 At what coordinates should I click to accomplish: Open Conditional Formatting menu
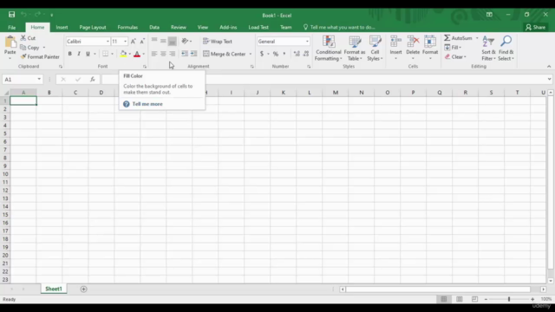(x=328, y=49)
